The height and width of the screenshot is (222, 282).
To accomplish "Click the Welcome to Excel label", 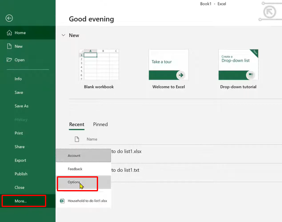I will coord(169,87).
